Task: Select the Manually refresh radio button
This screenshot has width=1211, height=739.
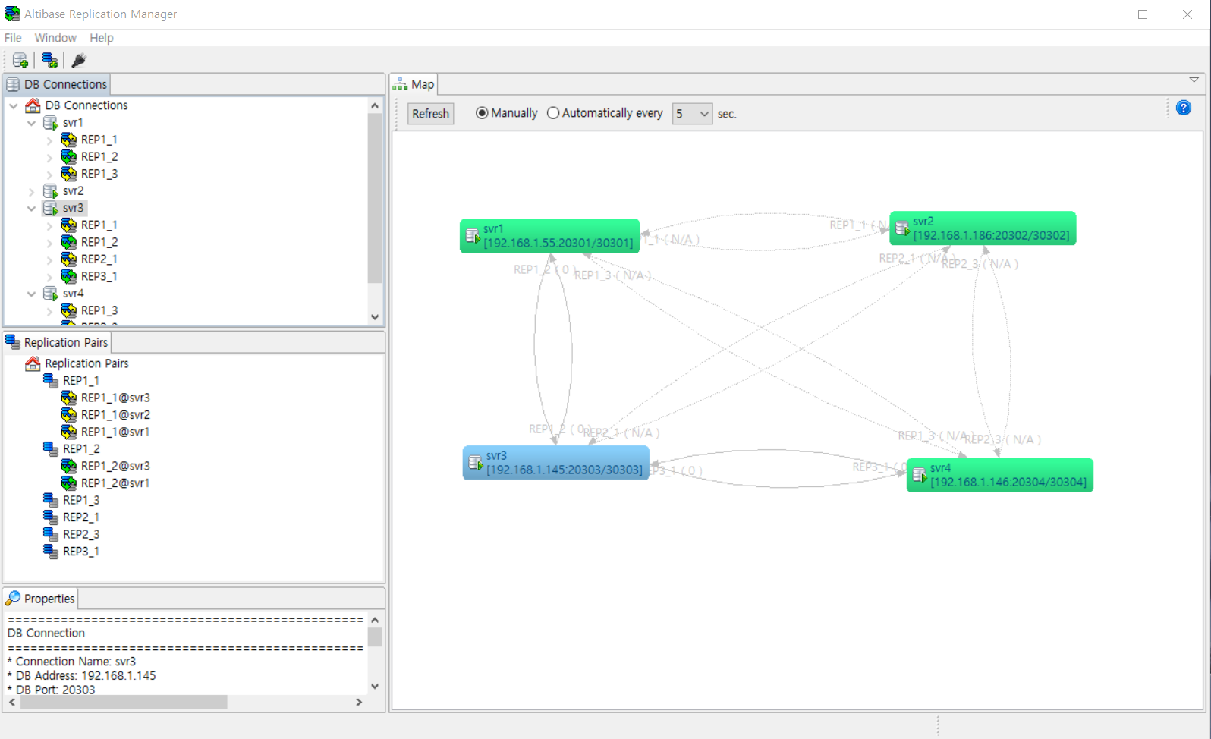Action: coord(482,113)
